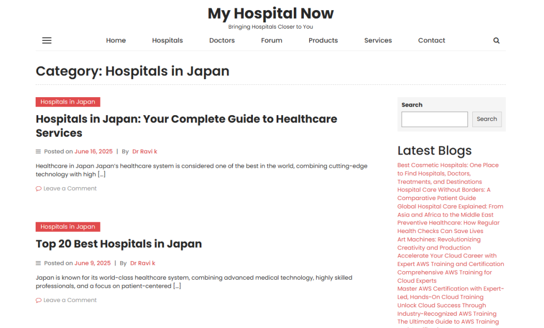
Task: Click the magnifier search icon in navbar
Action: pyautogui.click(x=496, y=40)
